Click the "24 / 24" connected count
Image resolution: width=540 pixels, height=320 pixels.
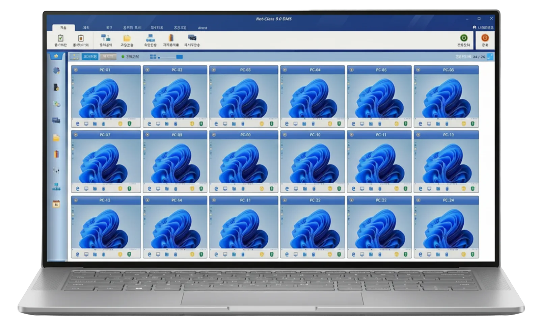479,57
